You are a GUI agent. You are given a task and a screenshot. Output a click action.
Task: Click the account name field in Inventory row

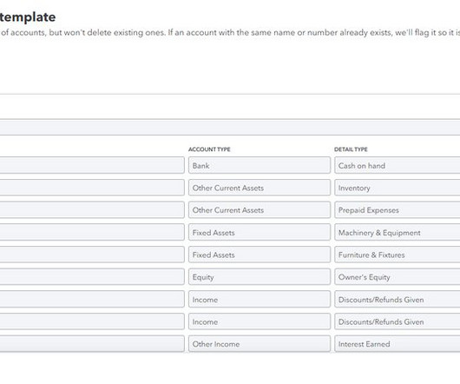pos(92,188)
